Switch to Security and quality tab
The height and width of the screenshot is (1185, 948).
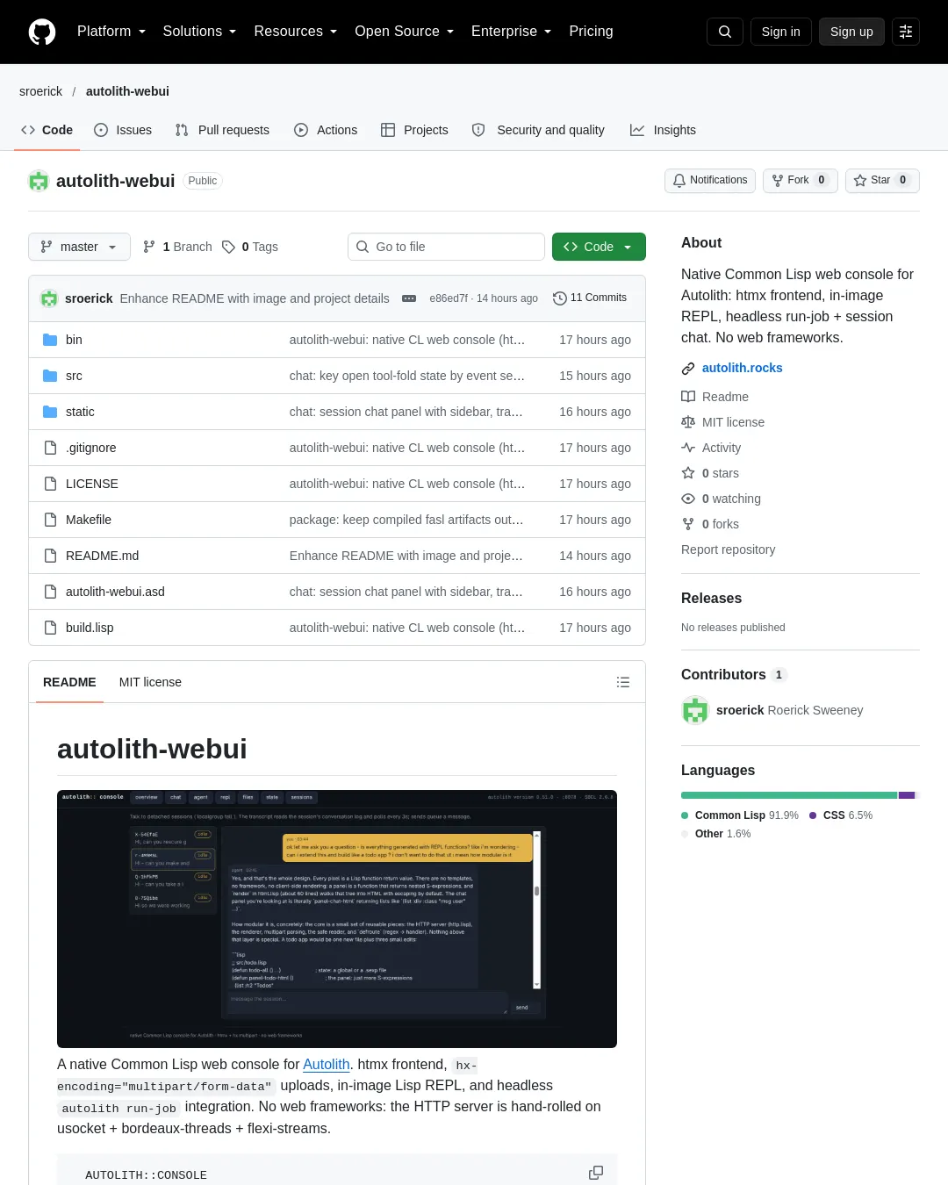538,130
